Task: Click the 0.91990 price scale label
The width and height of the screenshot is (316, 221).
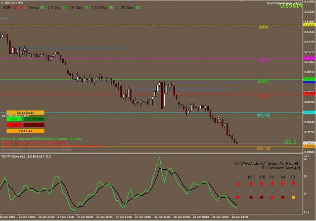Action: (x=309, y=2)
